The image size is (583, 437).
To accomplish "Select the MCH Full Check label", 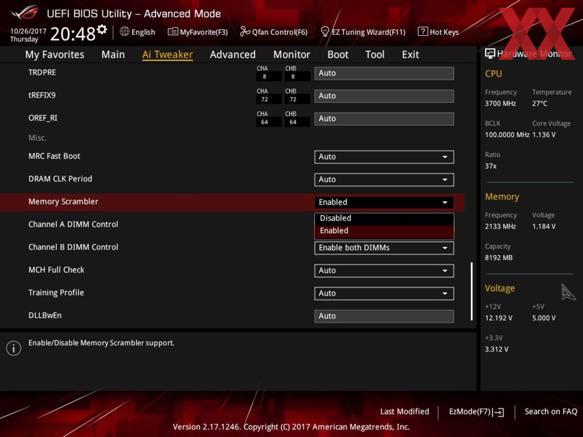I will [56, 269].
